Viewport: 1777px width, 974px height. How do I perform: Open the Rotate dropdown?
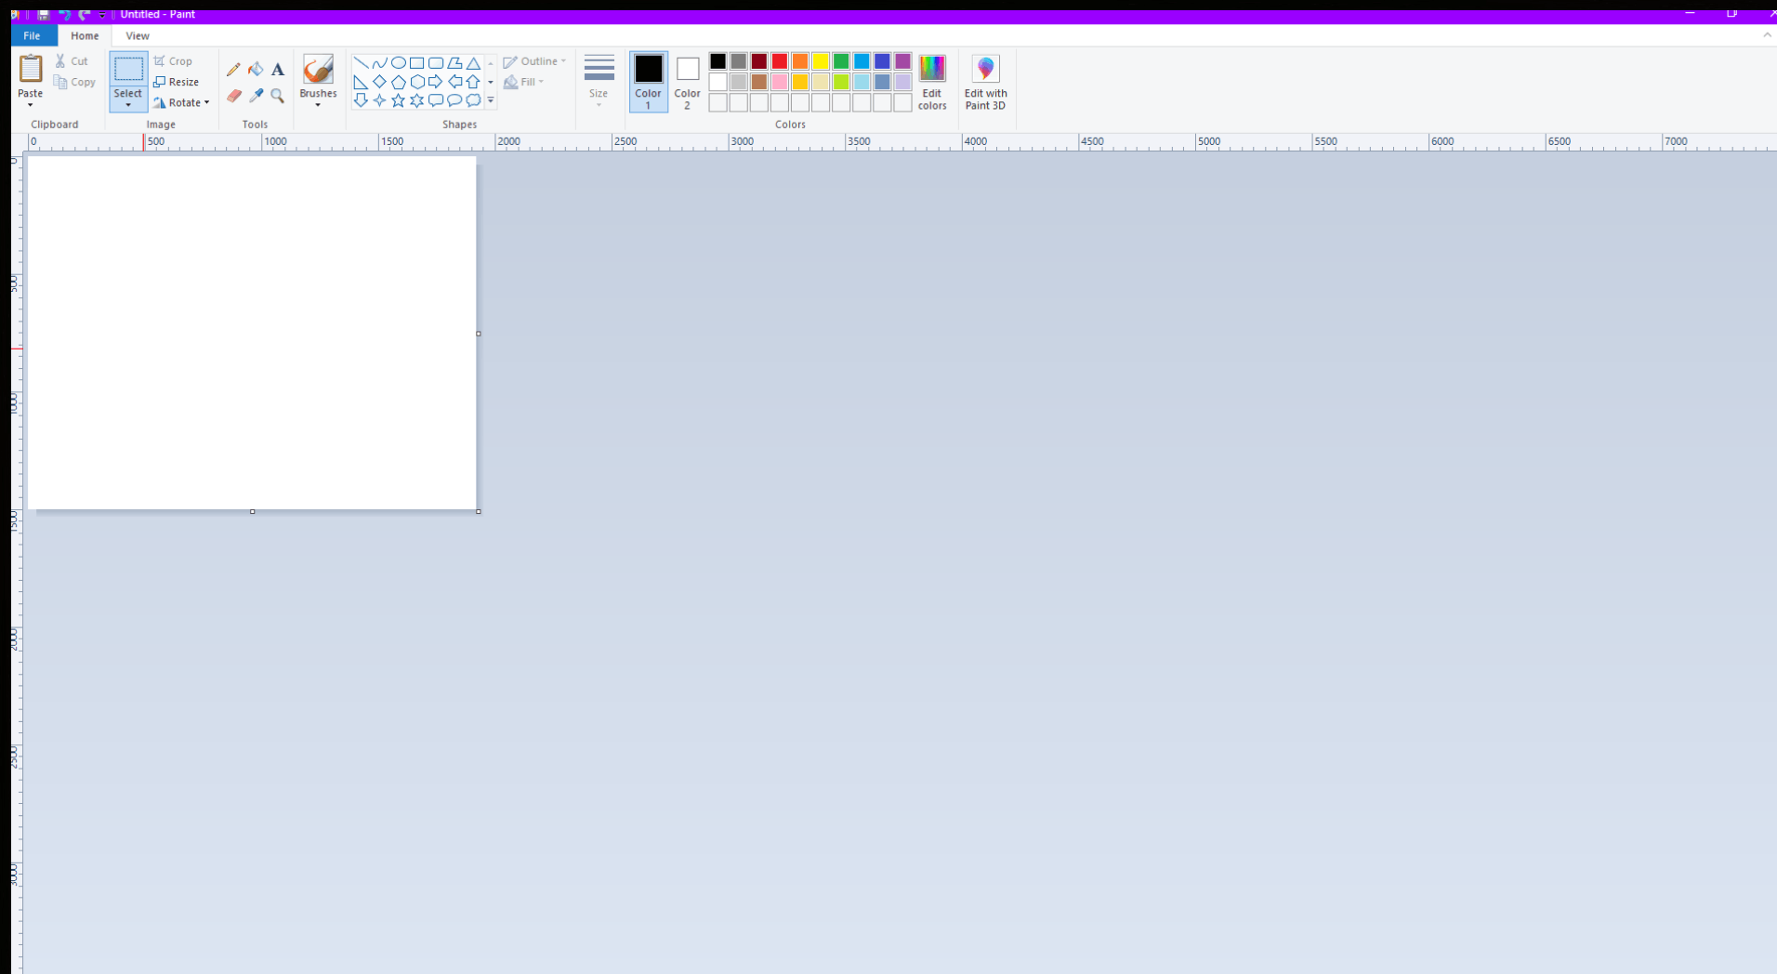[x=182, y=102]
